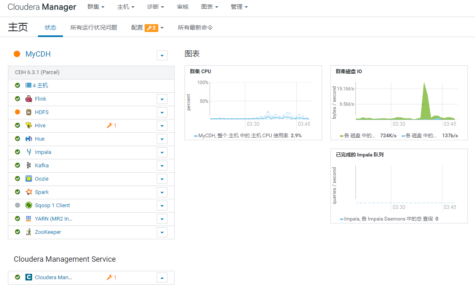Click the Cloudera Management wrench warning

(112, 277)
